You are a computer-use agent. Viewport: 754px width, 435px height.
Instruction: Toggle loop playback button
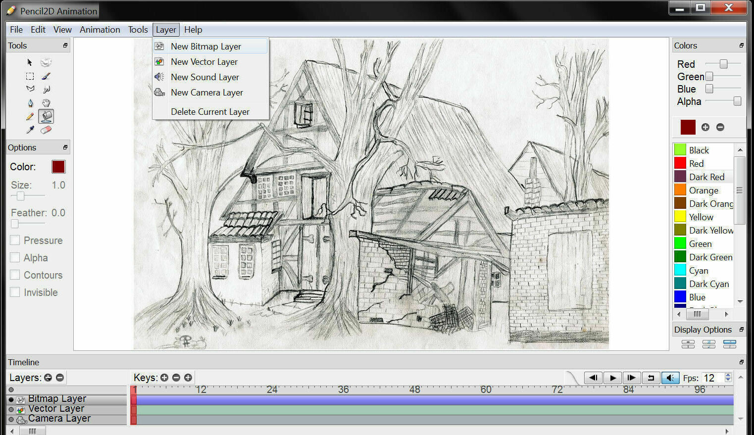651,378
